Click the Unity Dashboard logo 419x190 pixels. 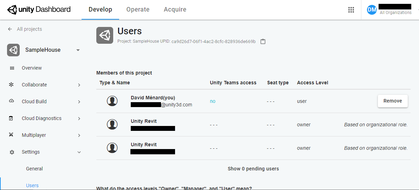[39, 9]
